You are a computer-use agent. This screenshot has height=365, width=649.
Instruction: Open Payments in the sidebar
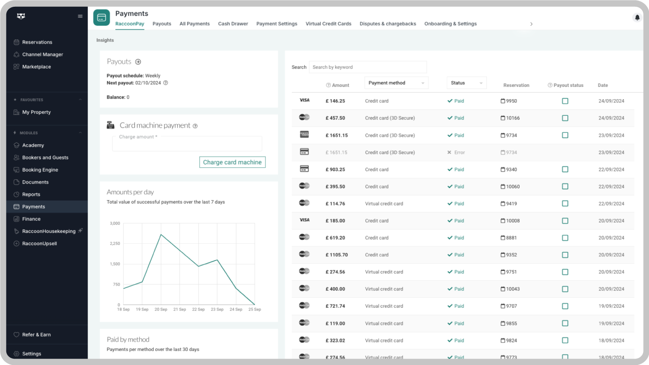(47, 207)
